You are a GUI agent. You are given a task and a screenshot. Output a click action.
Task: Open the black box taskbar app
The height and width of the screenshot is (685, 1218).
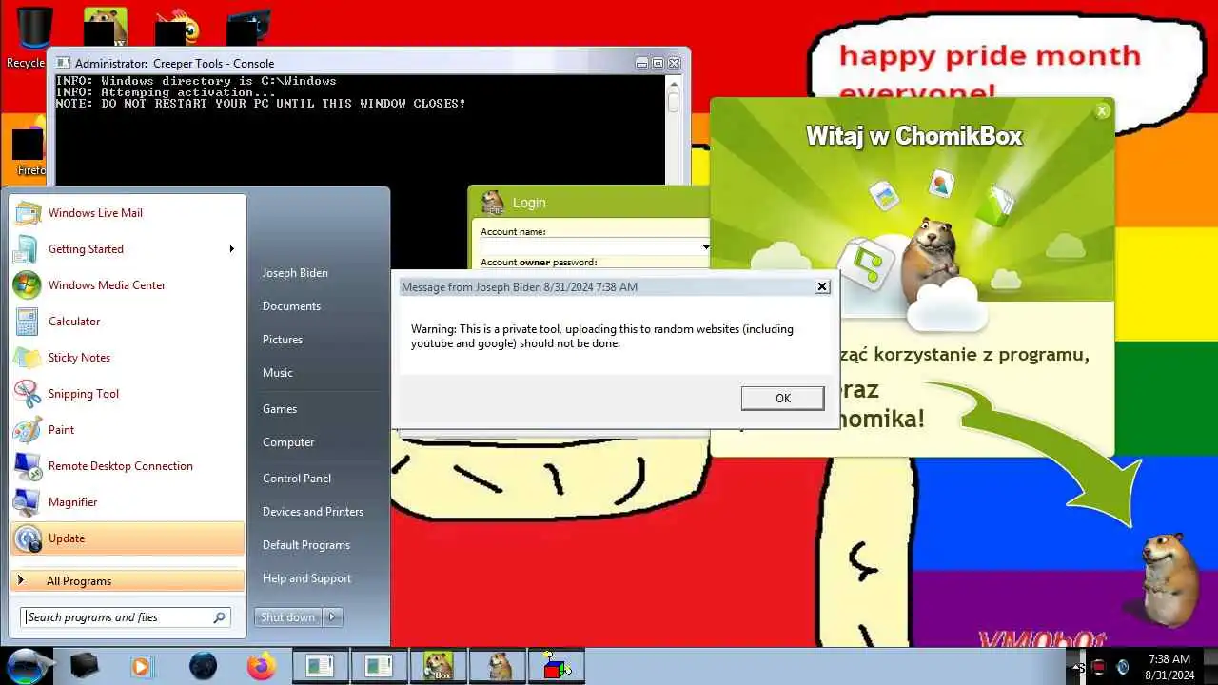[x=84, y=666]
